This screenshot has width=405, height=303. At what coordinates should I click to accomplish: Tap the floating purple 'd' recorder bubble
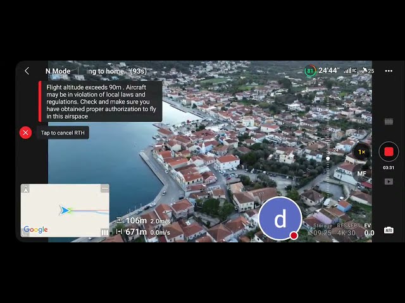pos(280,218)
